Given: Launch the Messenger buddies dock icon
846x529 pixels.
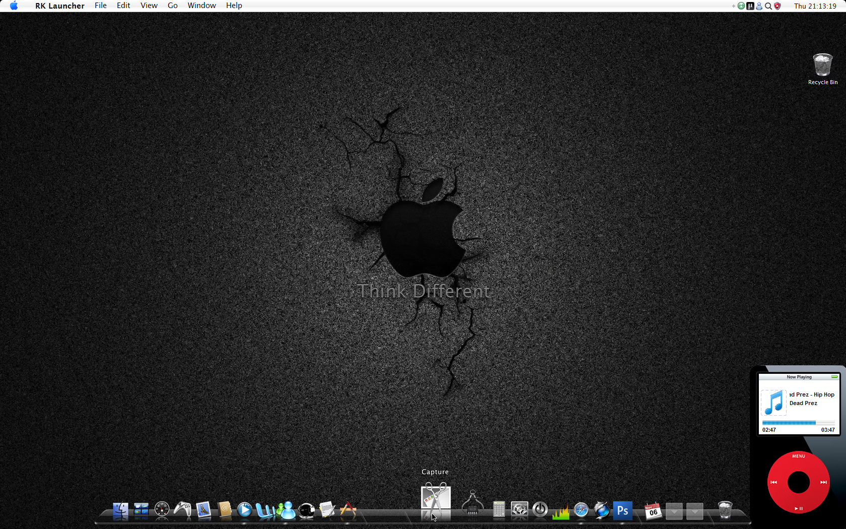Looking at the screenshot, I should (x=286, y=510).
